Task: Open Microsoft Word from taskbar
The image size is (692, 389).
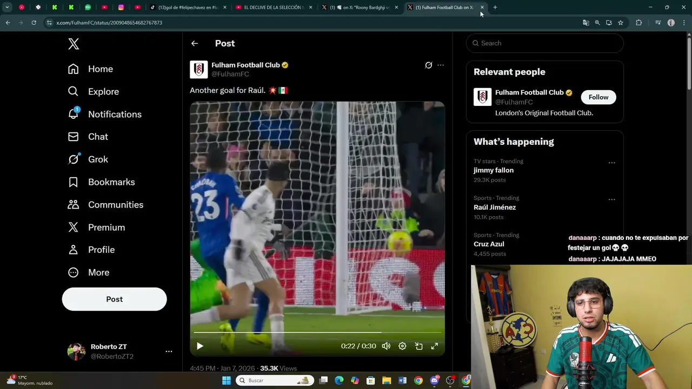Action: (x=402, y=380)
